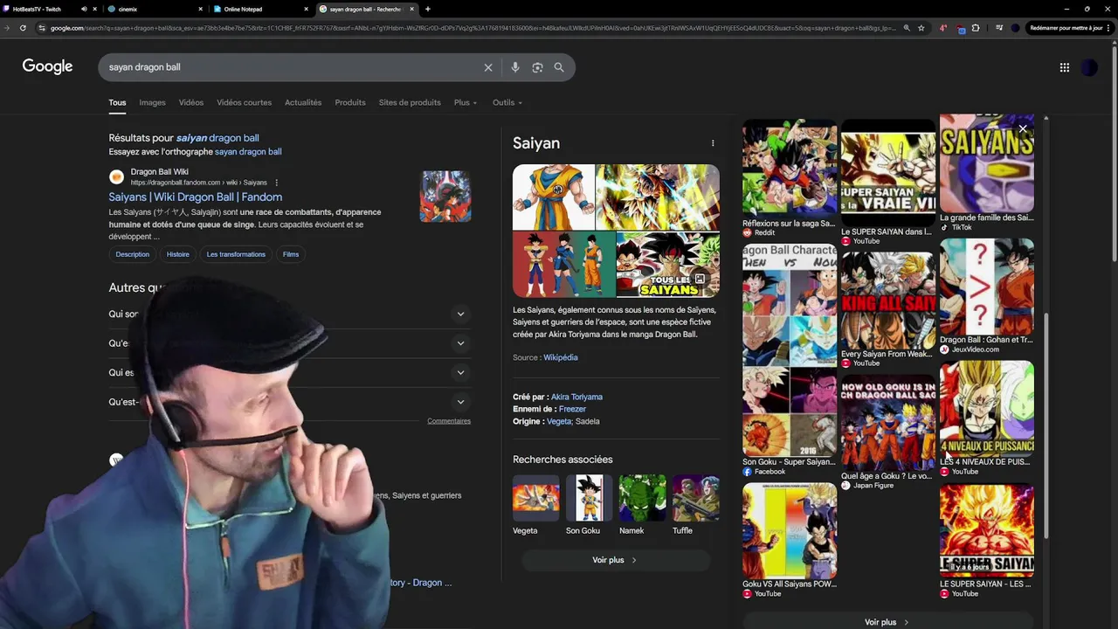Start voice search with the microphone icon
This screenshot has width=1118, height=629.
[x=515, y=67]
